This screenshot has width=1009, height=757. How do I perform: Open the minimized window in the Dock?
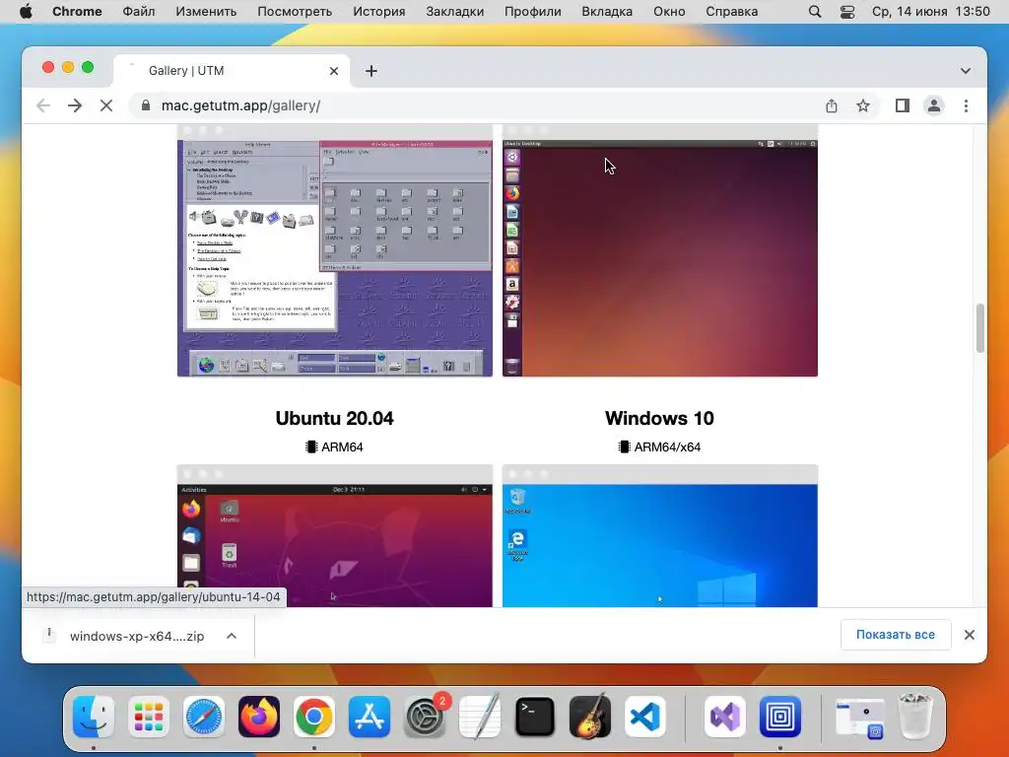(x=859, y=718)
